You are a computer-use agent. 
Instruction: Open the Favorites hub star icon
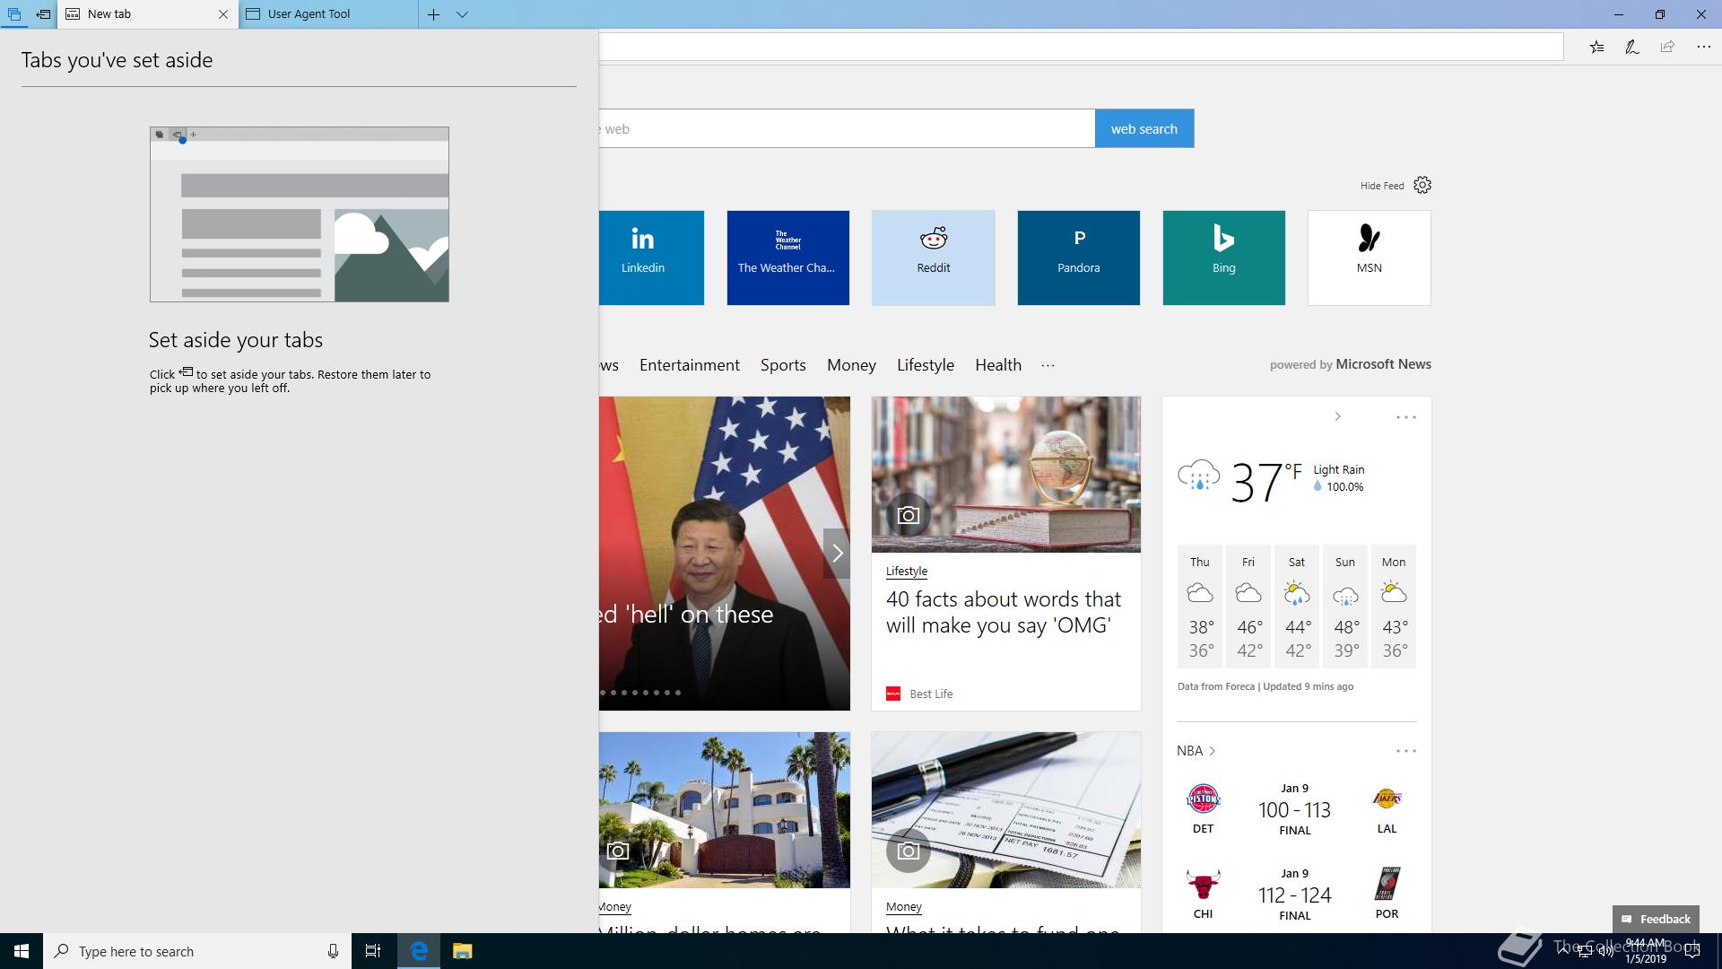[x=1596, y=47]
